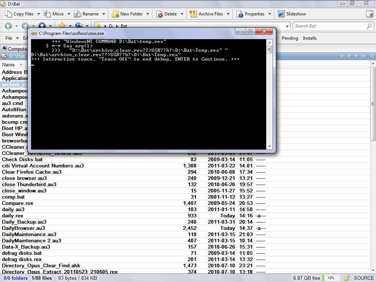Switch to the Computer folder tab
The width and height of the screenshot is (376, 282).
point(14,49)
